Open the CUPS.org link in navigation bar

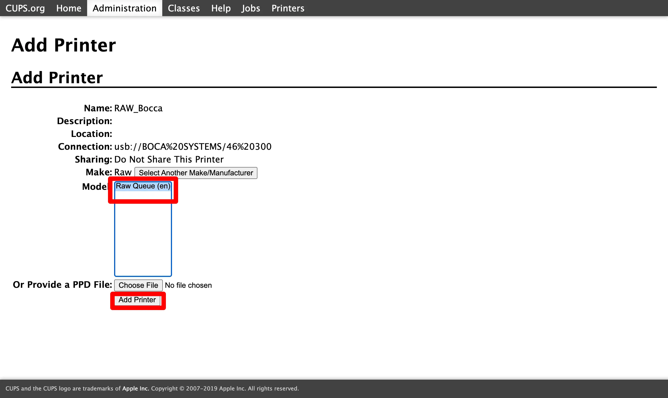25,8
